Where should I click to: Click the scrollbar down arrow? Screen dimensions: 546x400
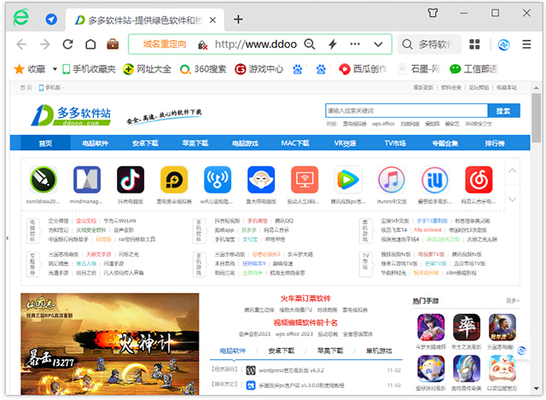537,389
